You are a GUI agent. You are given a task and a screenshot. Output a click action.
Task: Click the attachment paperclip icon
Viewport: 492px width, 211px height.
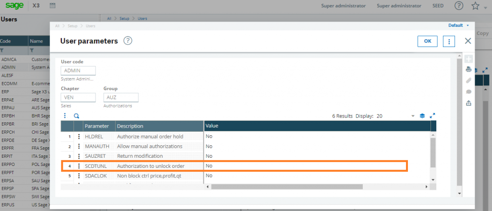point(468,80)
